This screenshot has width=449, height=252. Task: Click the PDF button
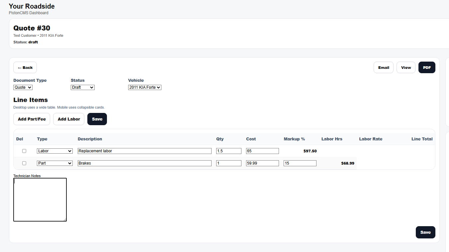427,67
